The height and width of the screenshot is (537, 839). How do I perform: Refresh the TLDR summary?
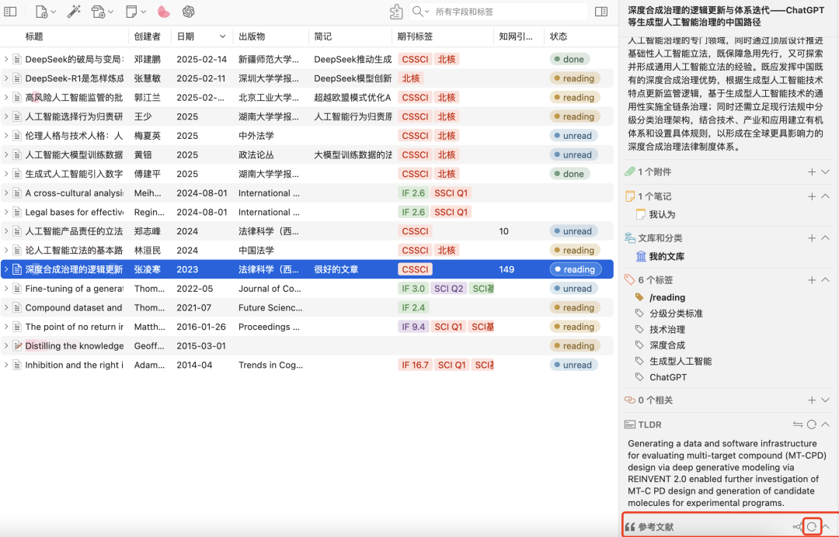click(812, 424)
